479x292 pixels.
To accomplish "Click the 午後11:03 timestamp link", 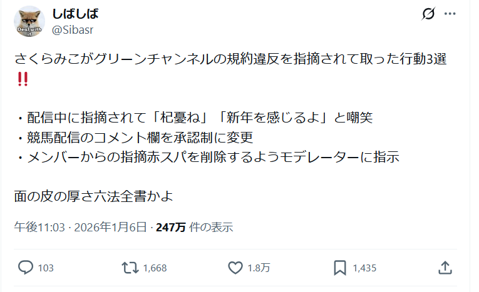I will tap(39, 227).
